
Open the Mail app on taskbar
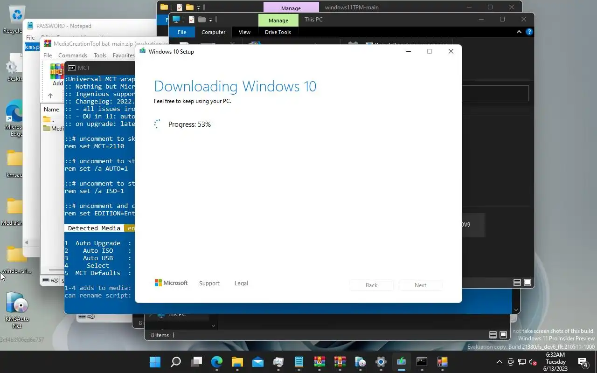pyautogui.click(x=258, y=362)
